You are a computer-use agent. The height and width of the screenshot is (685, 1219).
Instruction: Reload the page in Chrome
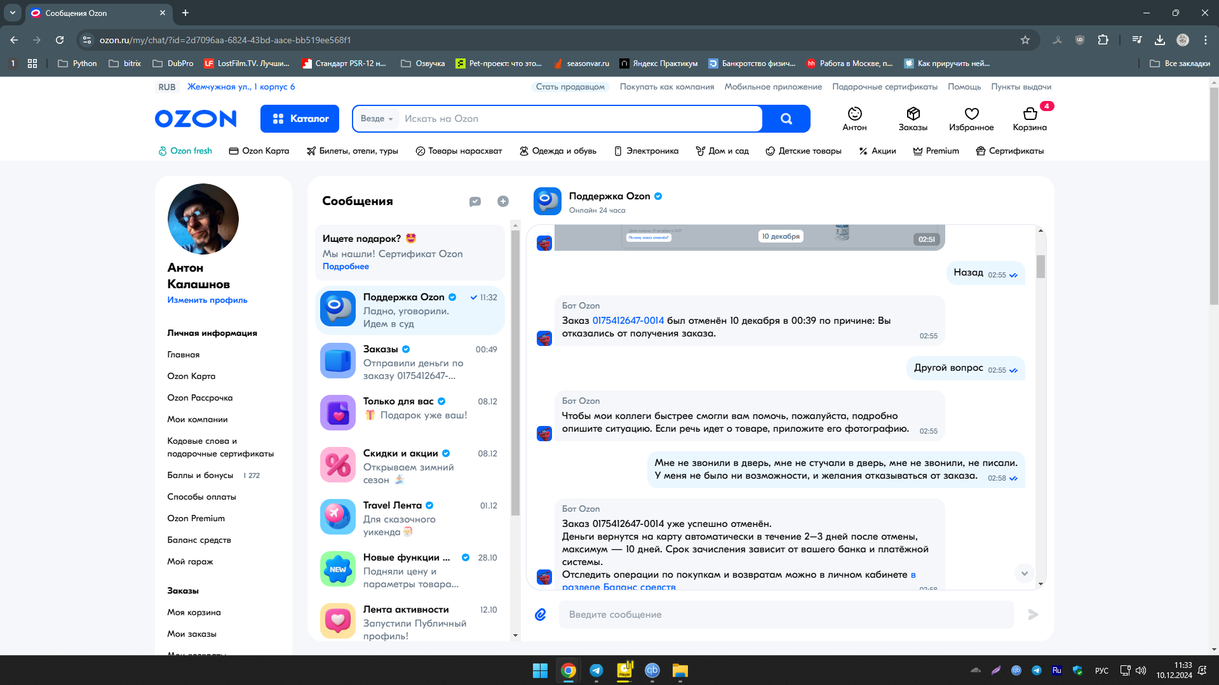tap(60, 40)
